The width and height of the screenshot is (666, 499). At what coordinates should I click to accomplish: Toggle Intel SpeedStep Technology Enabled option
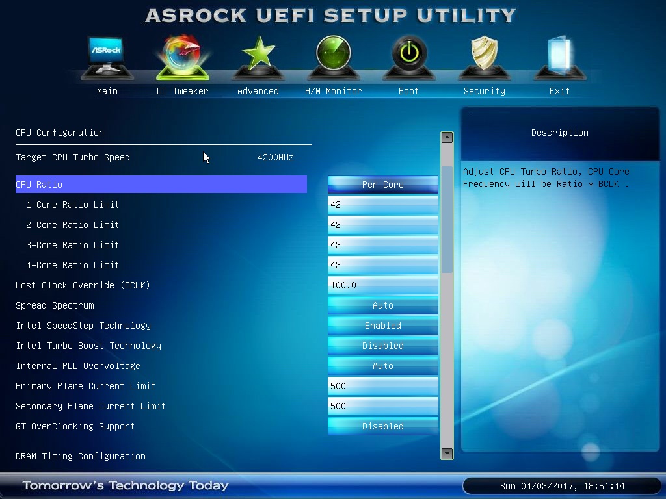tap(382, 326)
